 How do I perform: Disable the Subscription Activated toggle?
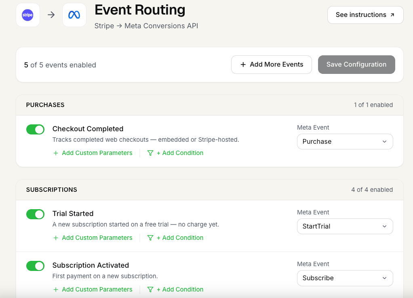pyautogui.click(x=35, y=266)
